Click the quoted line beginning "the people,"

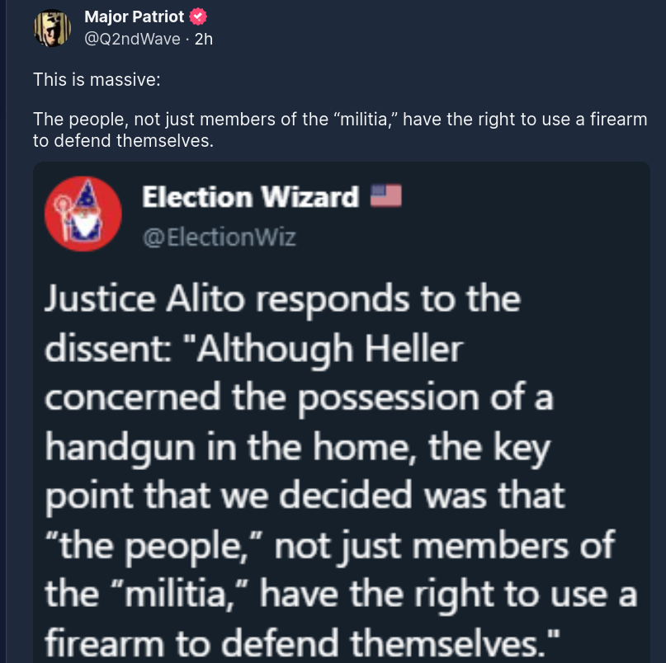point(329,545)
